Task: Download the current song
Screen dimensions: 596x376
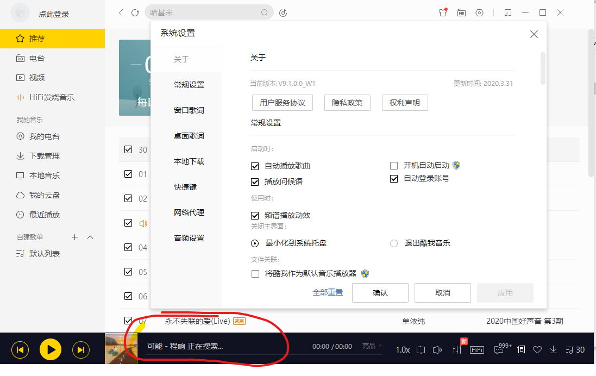Action: (554, 350)
